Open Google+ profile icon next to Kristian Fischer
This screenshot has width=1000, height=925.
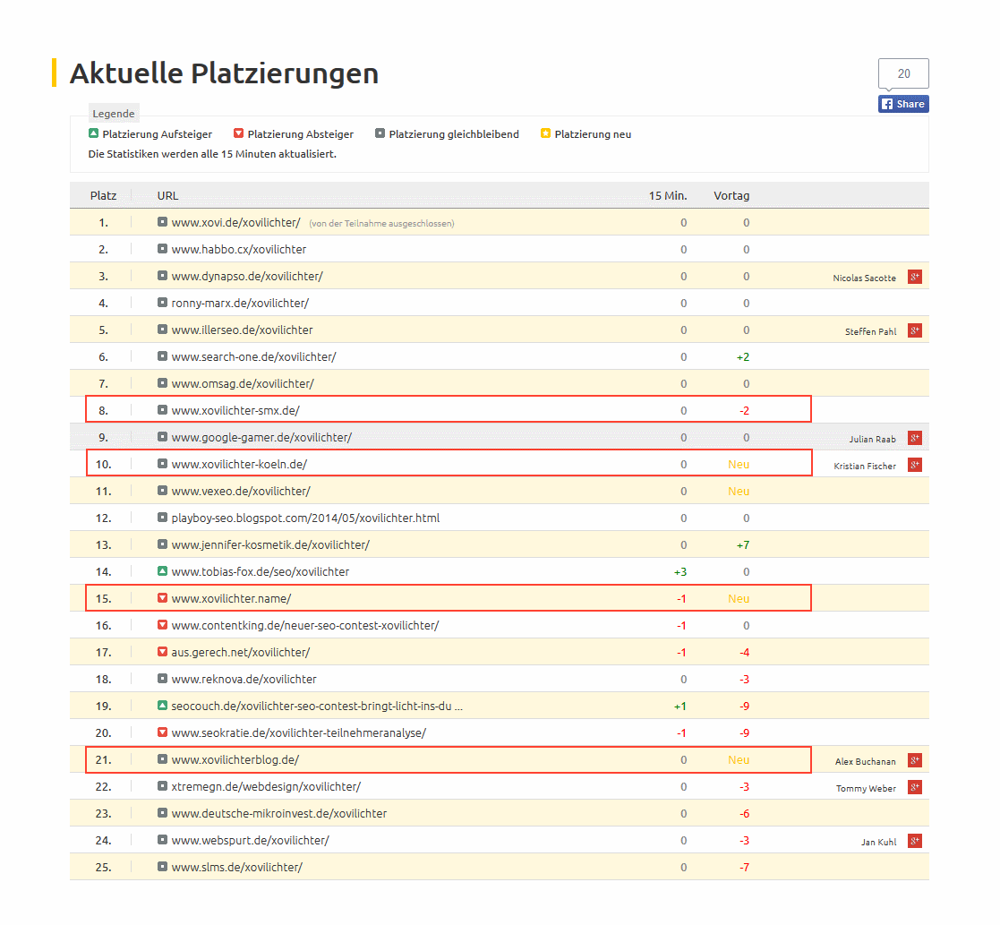pyautogui.click(x=915, y=465)
